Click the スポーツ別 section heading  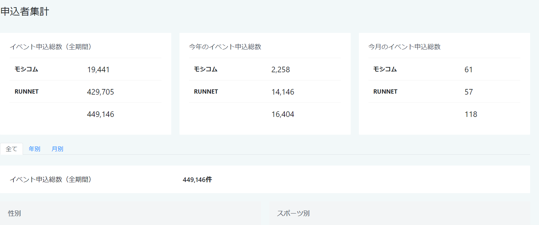click(x=293, y=213)
